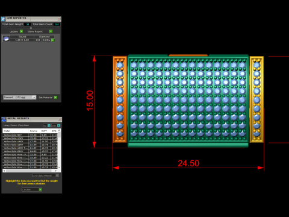Click the metal list scroll-up arrow
Viewport: 289px width, 217px height.
pyautogui.click(x=59, y=131)
